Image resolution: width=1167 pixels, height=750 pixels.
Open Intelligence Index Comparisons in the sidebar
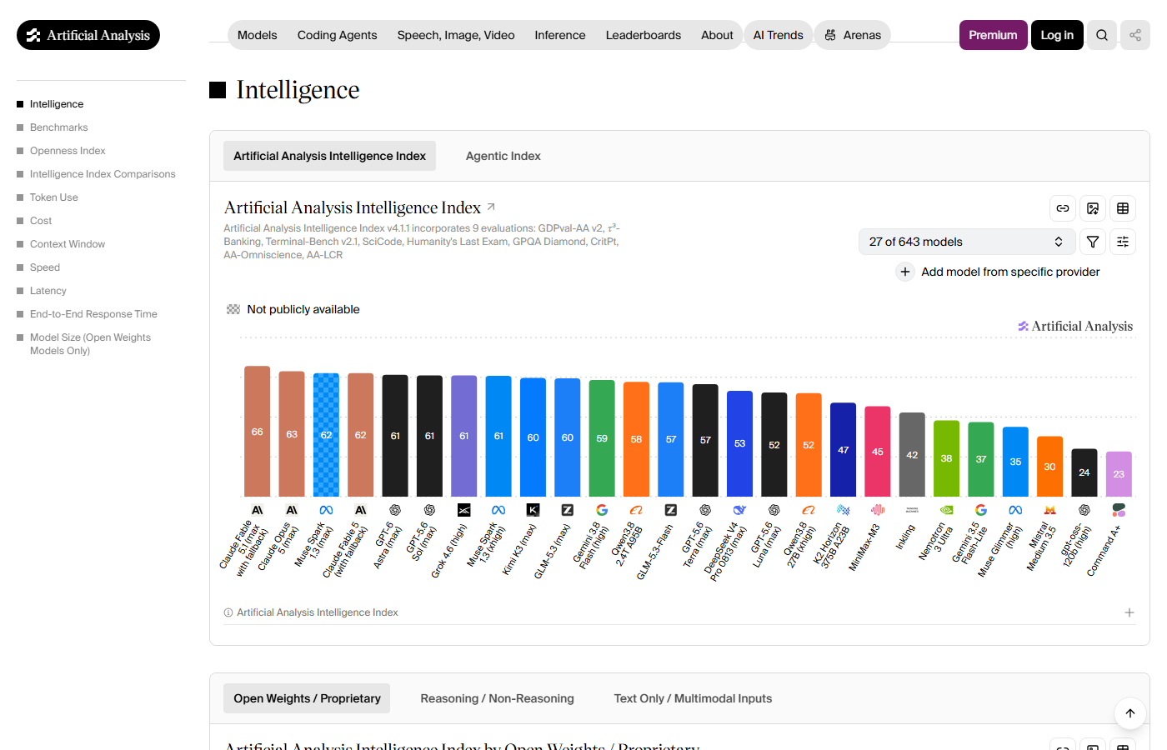tap(103, 174)
